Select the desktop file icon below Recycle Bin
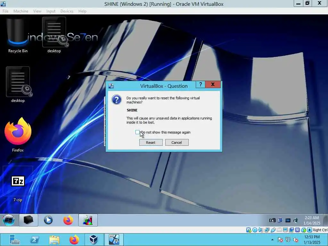328x246 pixels. 18,85
